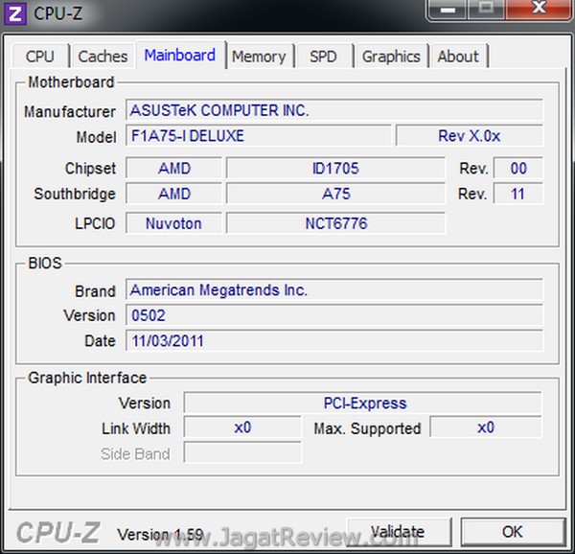Switch to the Graphics tab
This screenshot has width=575, height=554.
[x=391, y=57]
